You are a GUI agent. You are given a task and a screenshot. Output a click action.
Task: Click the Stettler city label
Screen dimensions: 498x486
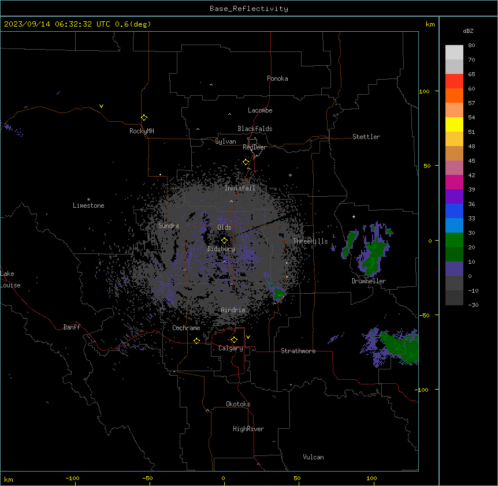[366, 137]
